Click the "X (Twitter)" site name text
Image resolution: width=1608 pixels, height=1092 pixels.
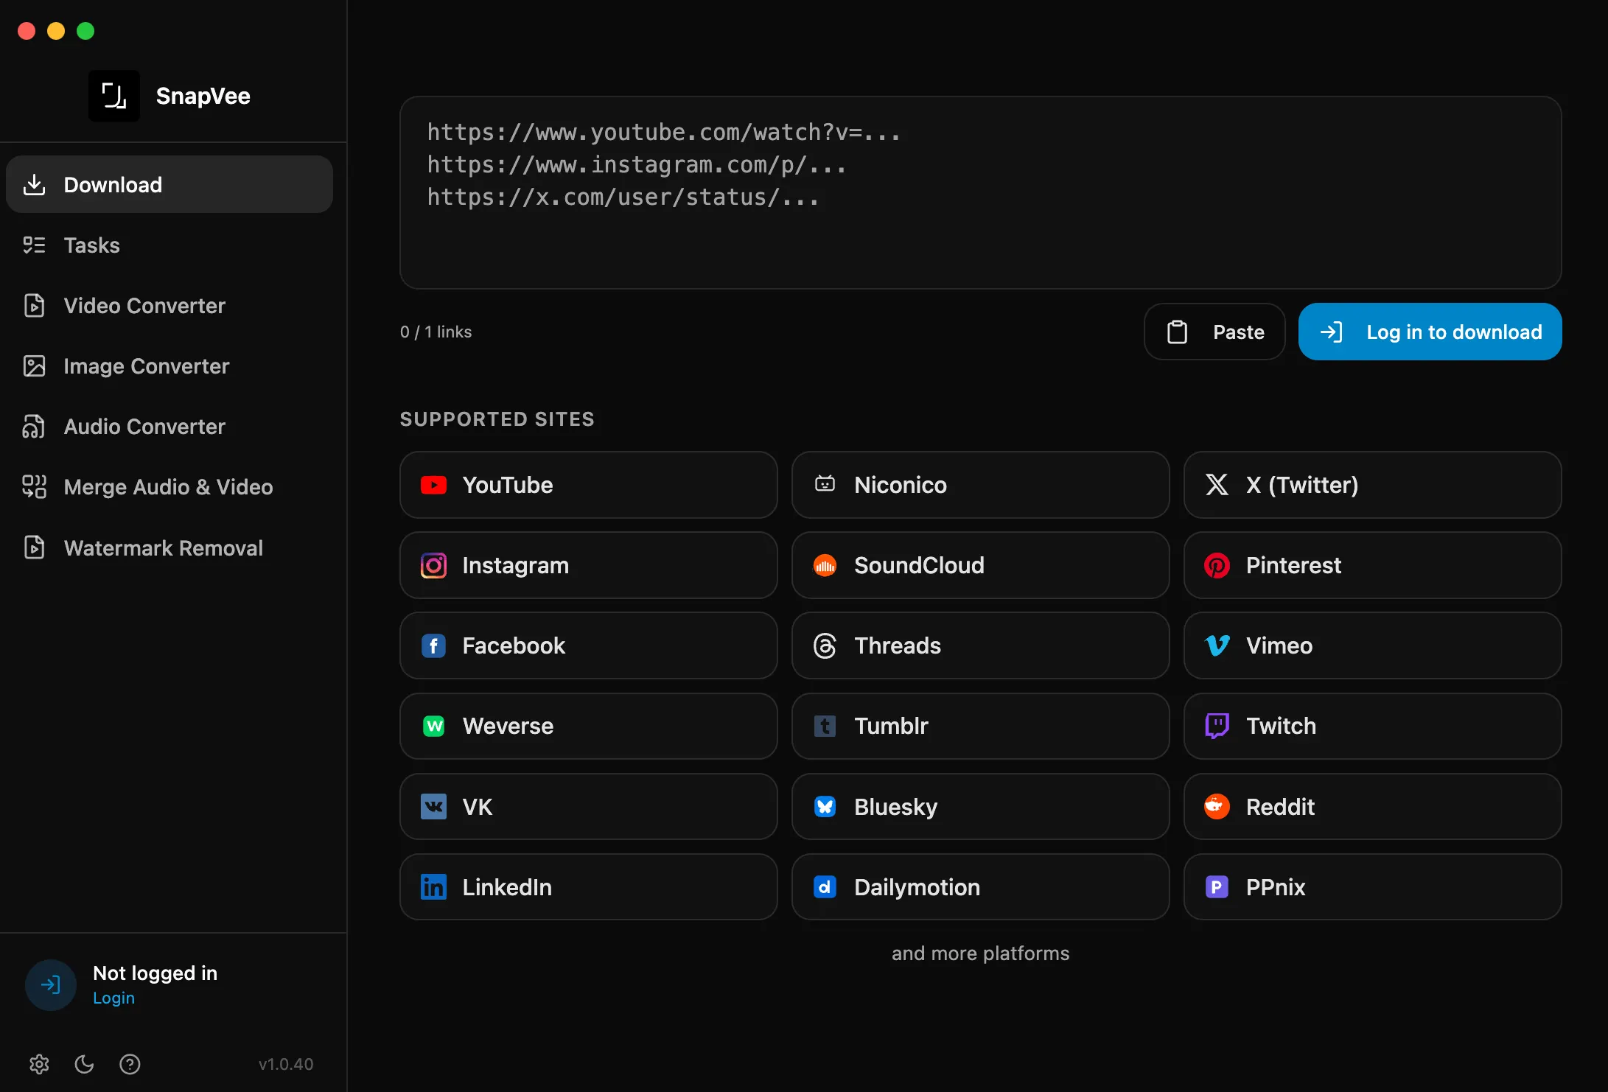tap(1302, 485)
